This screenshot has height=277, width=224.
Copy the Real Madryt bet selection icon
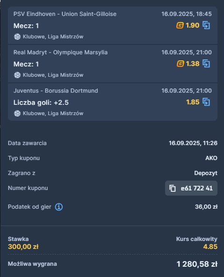[206, 64]
